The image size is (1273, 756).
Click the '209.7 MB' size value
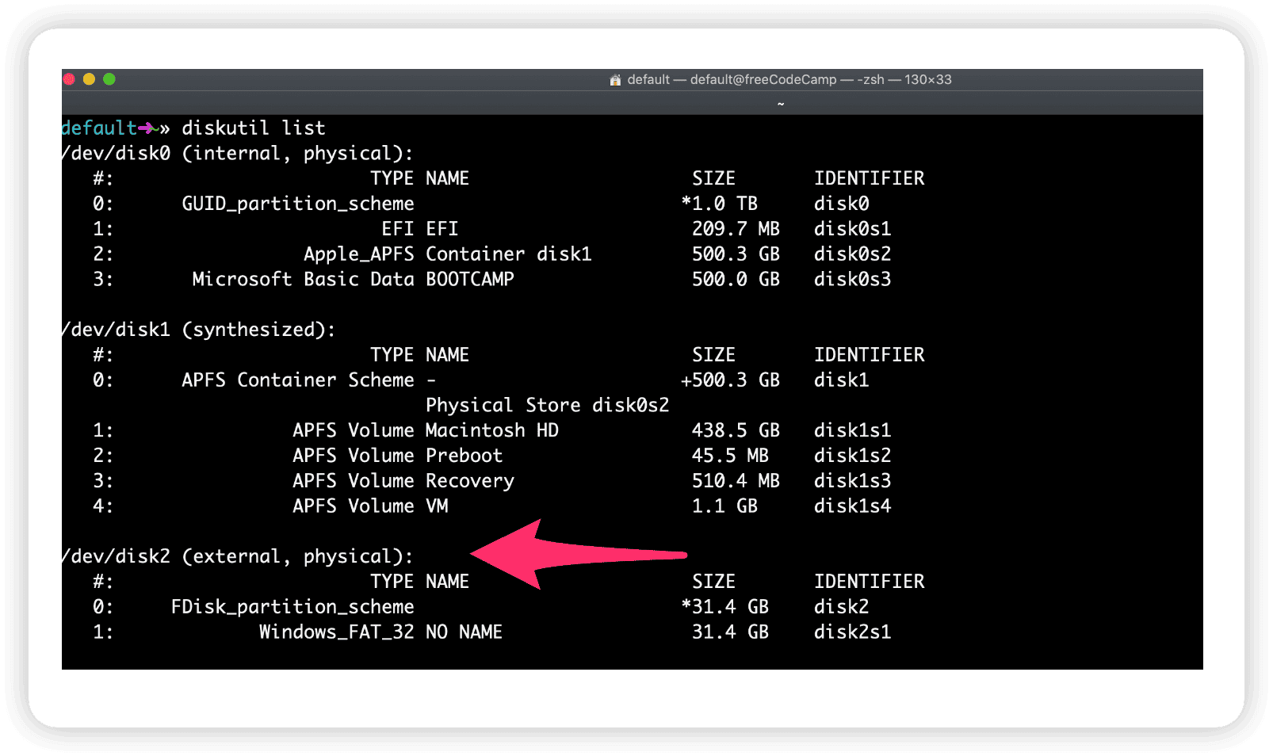(736, 229)
